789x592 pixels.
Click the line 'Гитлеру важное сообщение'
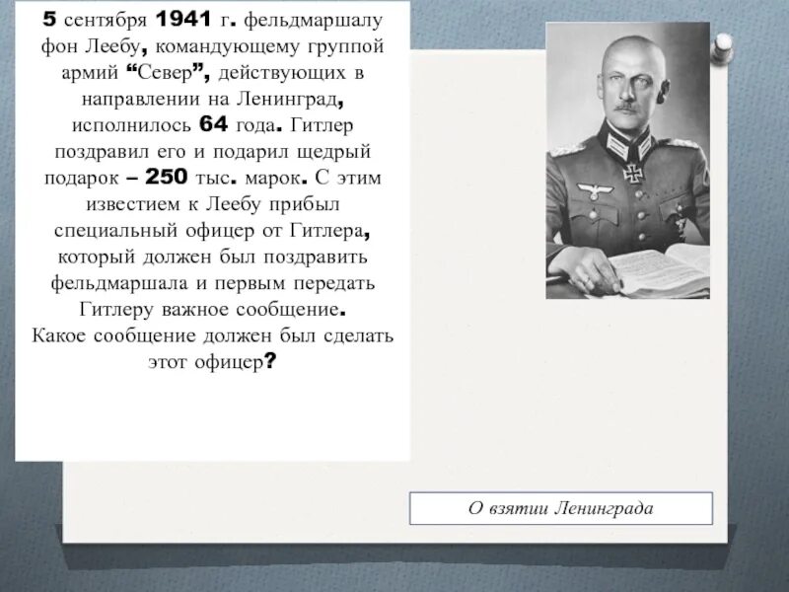coord(212,309)
